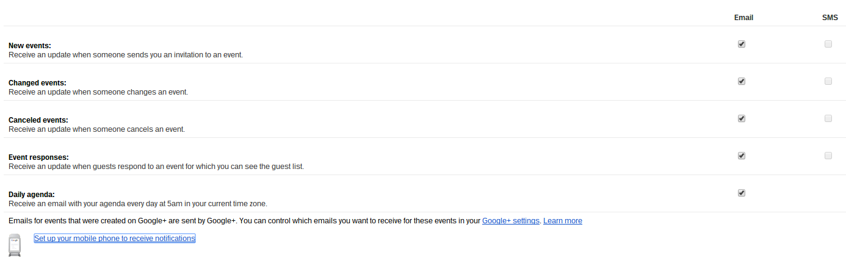Click the Changed events heading
This screenshot has width=846, height=277.
pos(37,83)
